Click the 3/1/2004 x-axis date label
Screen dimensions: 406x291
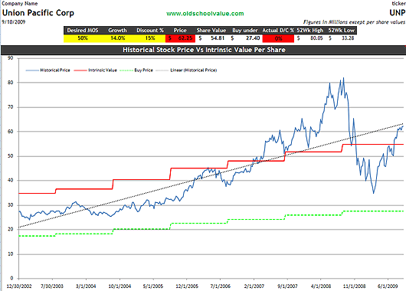[86, 286]
